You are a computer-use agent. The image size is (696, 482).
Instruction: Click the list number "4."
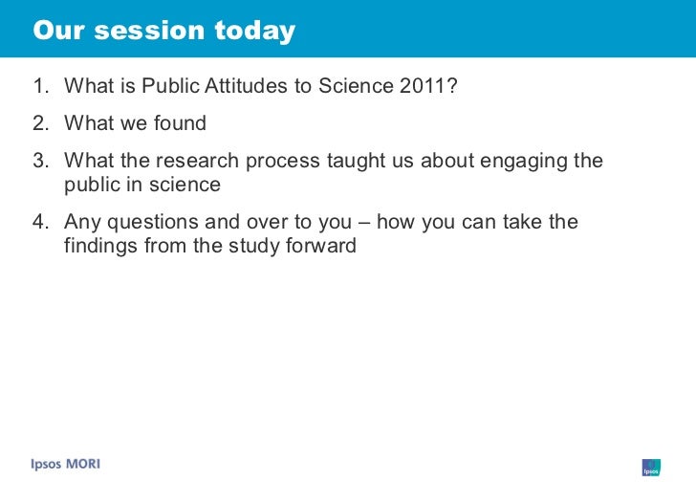click(x=40, y=222)
